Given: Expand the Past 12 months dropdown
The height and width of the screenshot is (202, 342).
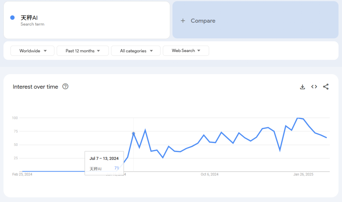Looking at the screenshot, I should (x=82, y=51).
